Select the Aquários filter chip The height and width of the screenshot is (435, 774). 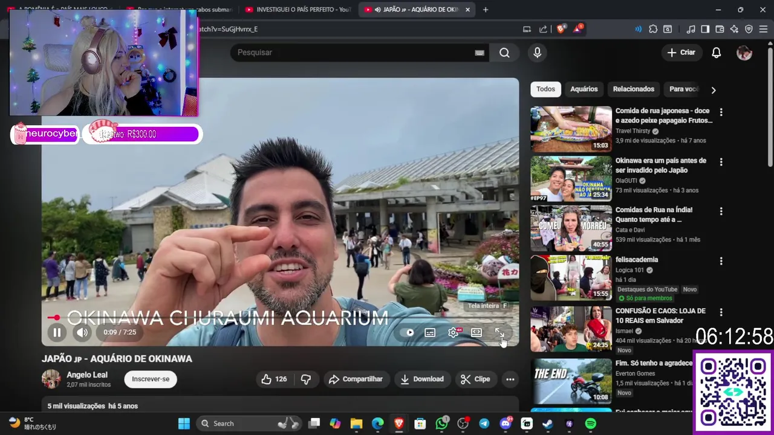(584, 89)
